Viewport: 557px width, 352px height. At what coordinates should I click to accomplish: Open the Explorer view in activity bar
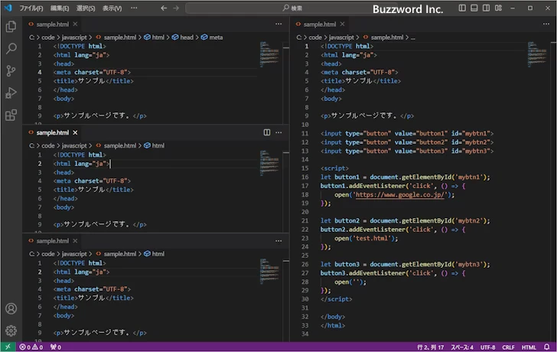point(11,26)
